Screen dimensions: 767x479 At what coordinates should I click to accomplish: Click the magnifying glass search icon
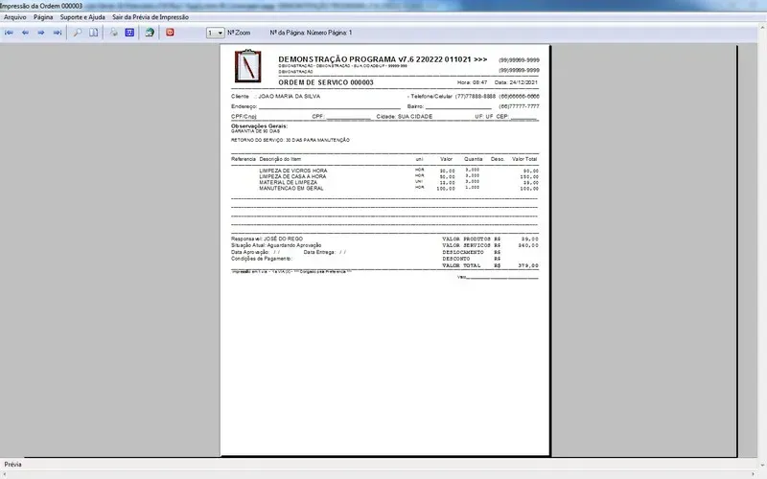(78, 33)
